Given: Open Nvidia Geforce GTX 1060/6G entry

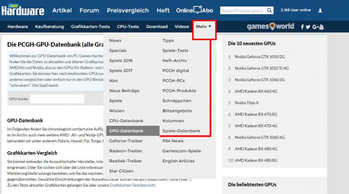Looking at the screenshot, I should pyautogui.click(x=260, y=137).
